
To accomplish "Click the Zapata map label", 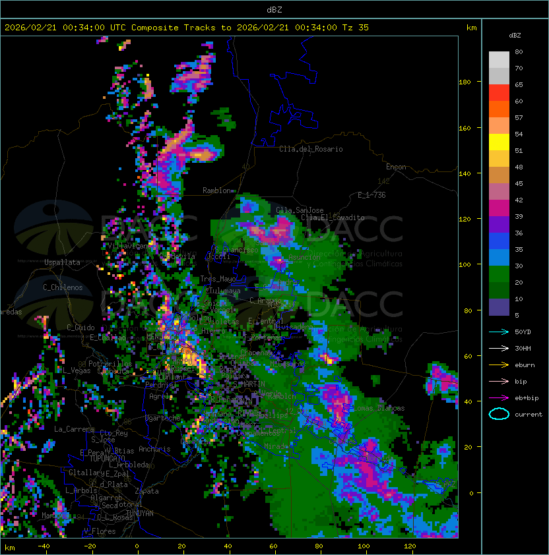I will tap(146, 491).
